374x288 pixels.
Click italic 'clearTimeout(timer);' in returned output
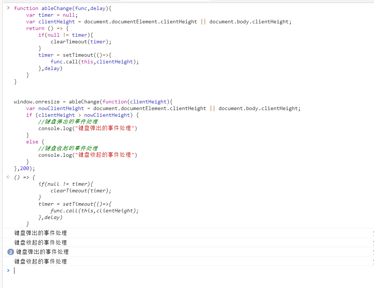(81, 191)
